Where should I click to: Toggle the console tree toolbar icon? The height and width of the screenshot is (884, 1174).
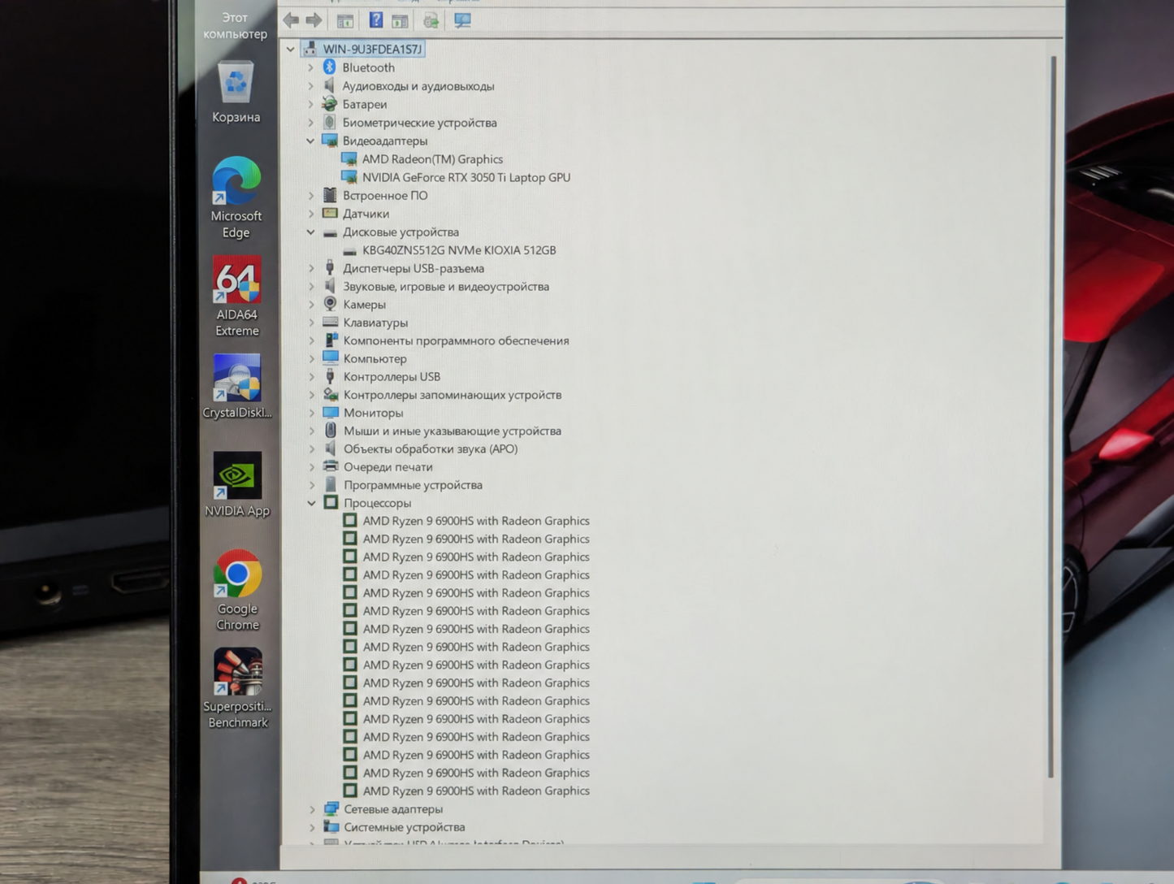tap(345, 20)
